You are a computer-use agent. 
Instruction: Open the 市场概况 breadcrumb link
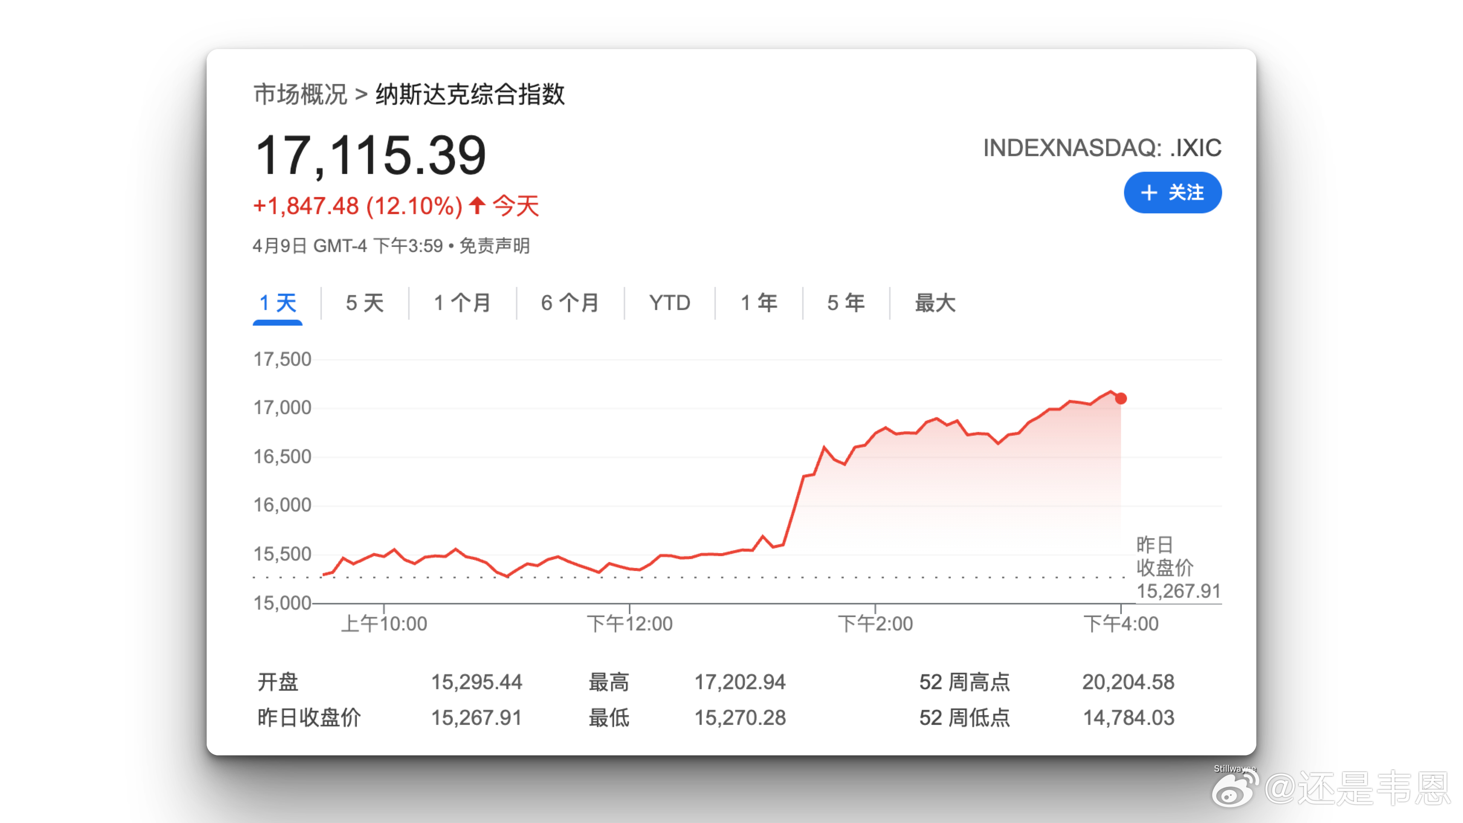[300, 94]
